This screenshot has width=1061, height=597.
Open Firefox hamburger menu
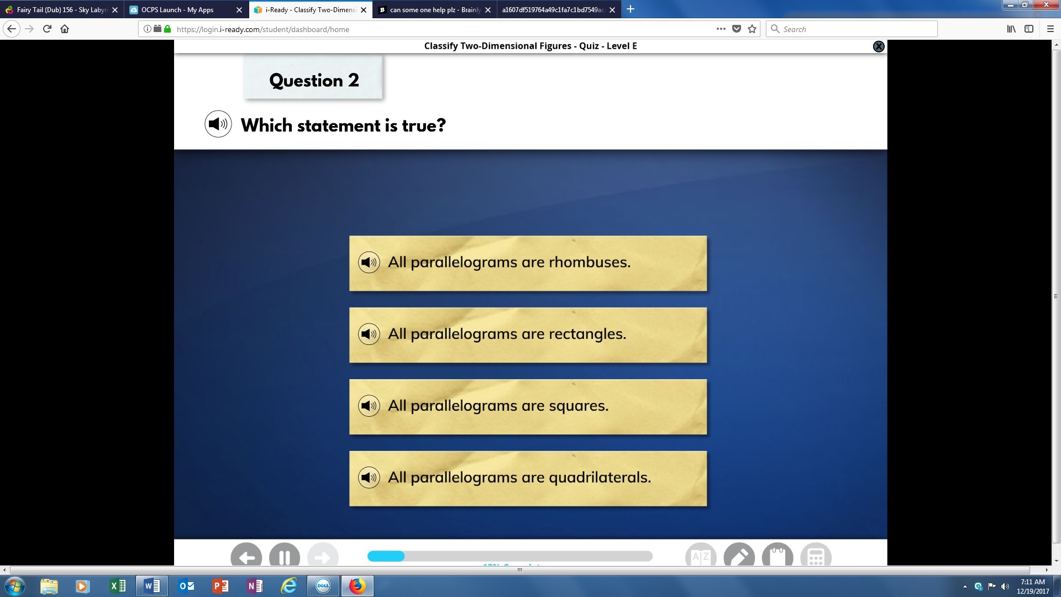click(x=1050, y=29)
